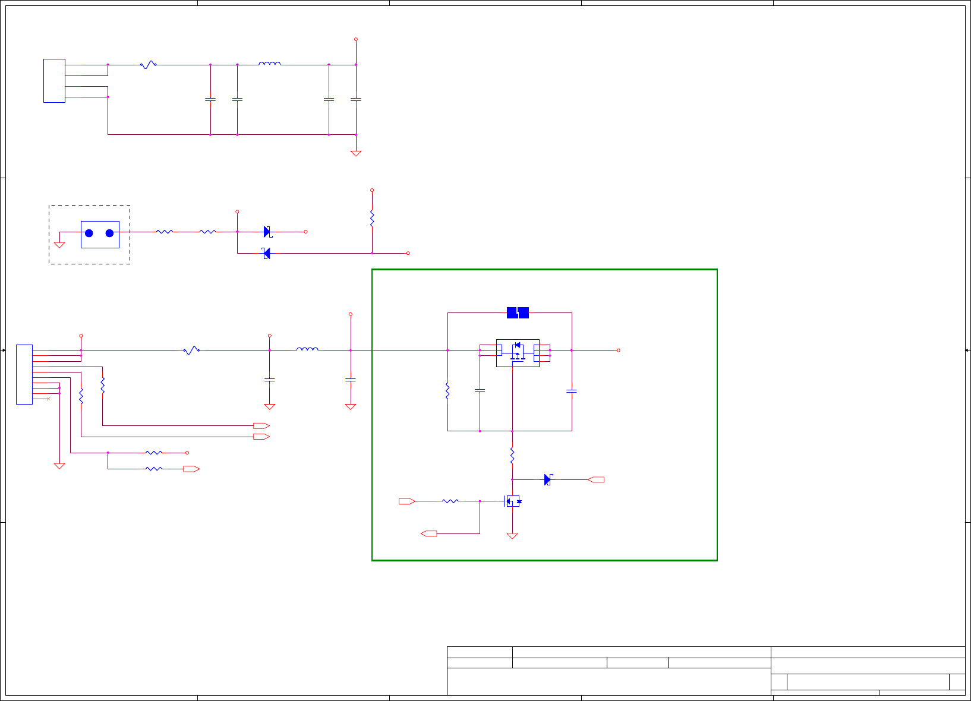971x701 pixels.
Task: Click the small connector box at top left
Action: [x=54, y=81]
